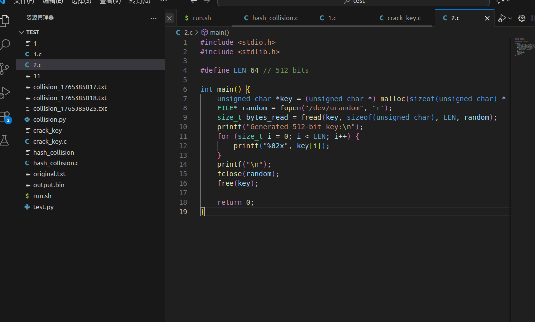Open the 转到(G) menu

click(140, 1)
